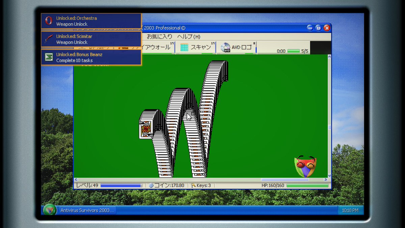Viewport: 405px width, 228px height.
Task: Maximize the Antivirus Survivors window
Action: coord(318,28)
